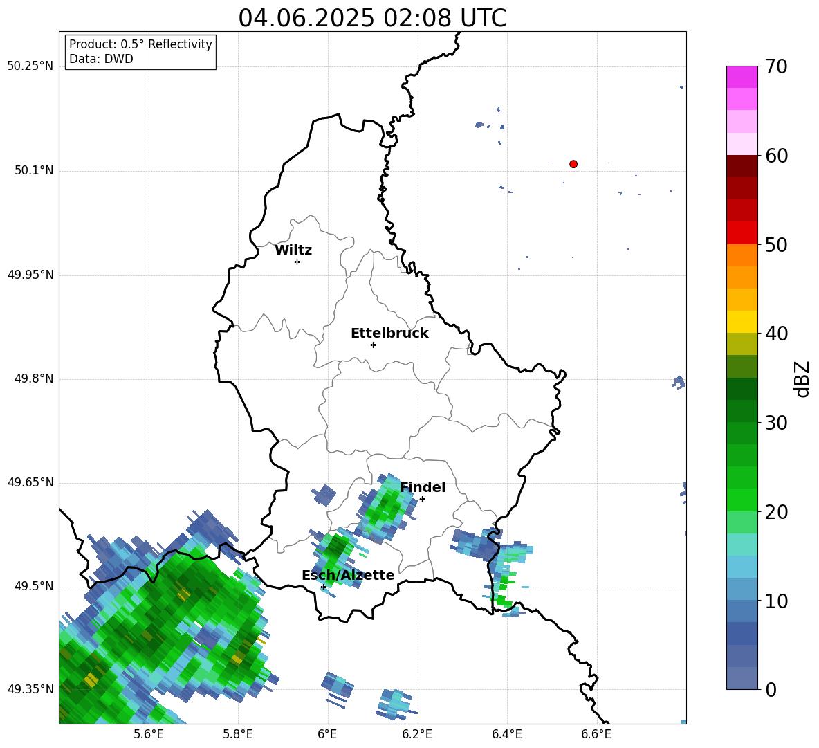Click the green radar echo west of Findel

click(385, 509)
